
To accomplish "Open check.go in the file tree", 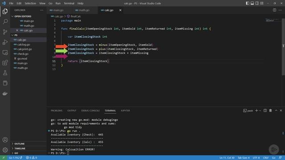I will pos(28,54).
